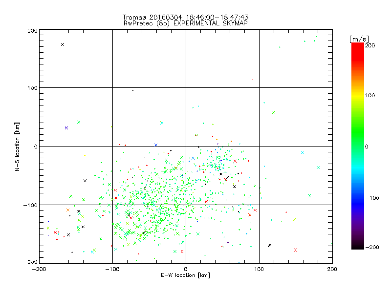
Task: Click the colour bar's "0" label
Action: click(x=367, y=146)
